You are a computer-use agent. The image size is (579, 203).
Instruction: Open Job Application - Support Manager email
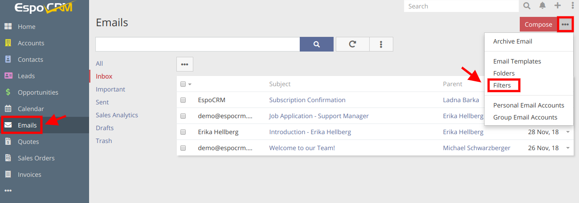(x=319, y=116)
